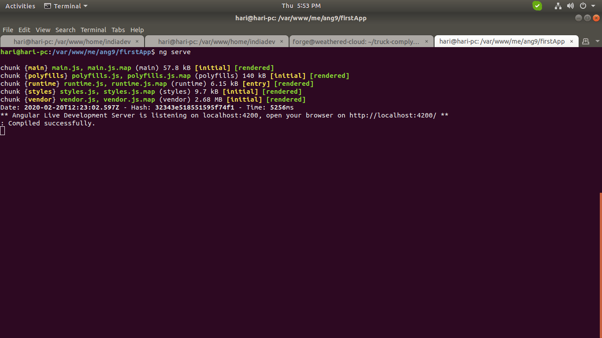This screenshot has height=338, width=602.
Task: Open the clock showing Thu 5:53 PM
Action: coord(301,6)
